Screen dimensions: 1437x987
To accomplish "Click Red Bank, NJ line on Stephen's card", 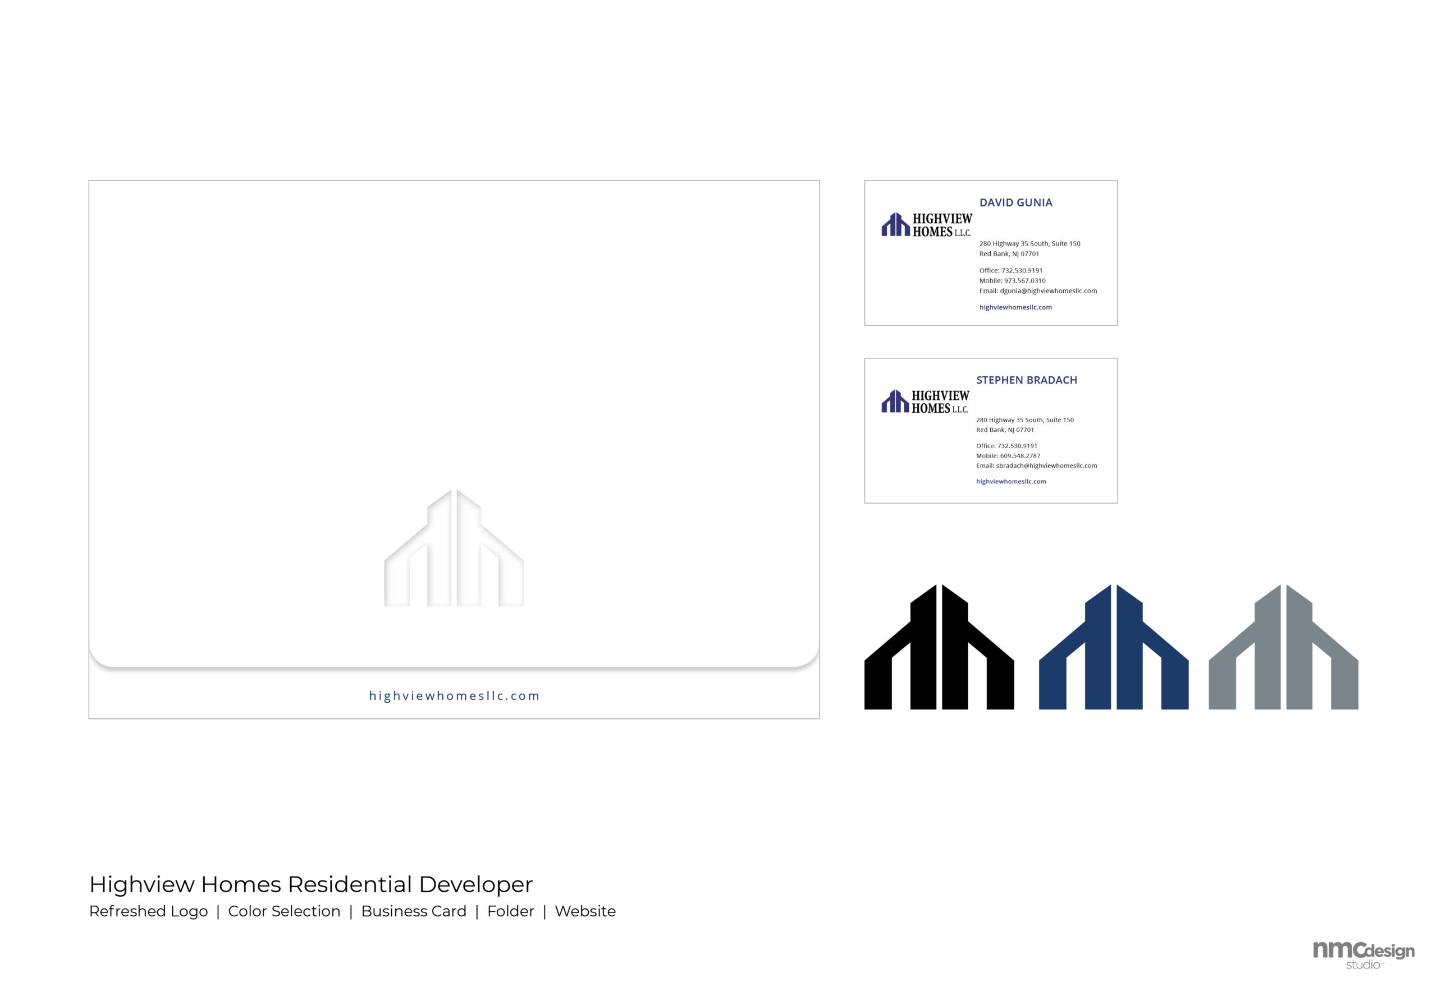I will (x=1005, y=430).
